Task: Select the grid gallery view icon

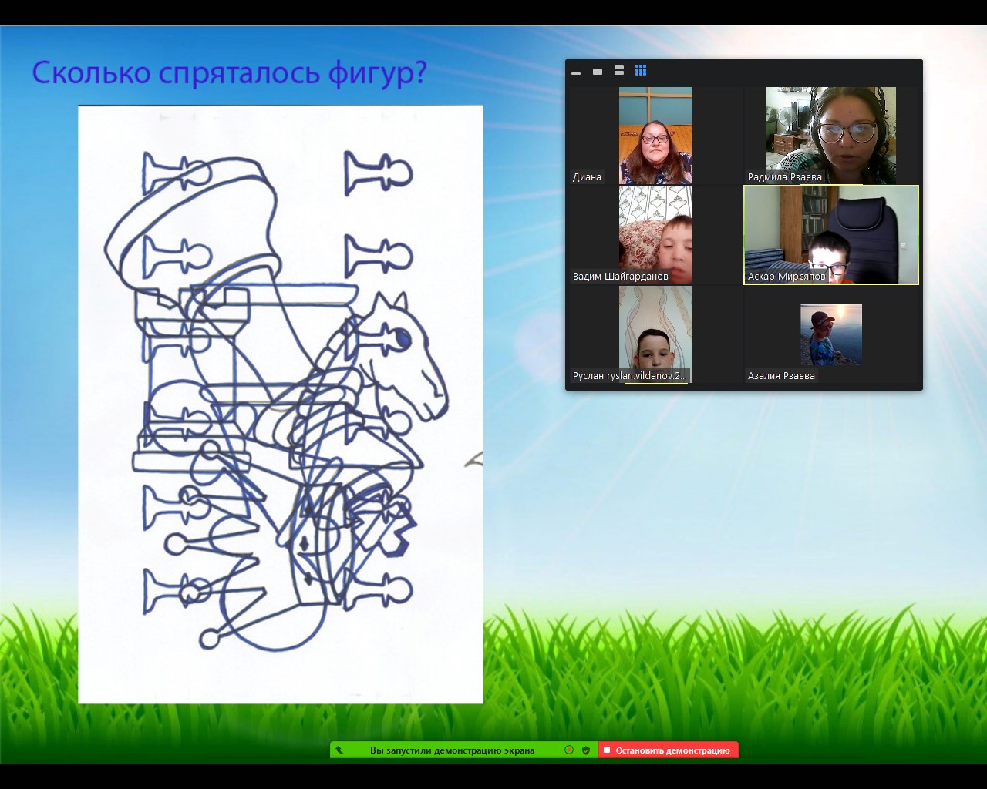Action: click(x=641, y=71)
